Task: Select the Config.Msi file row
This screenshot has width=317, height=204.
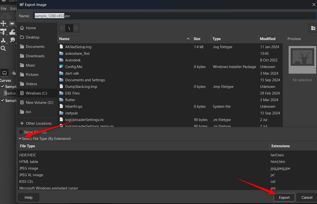Action: pos(170,67)
